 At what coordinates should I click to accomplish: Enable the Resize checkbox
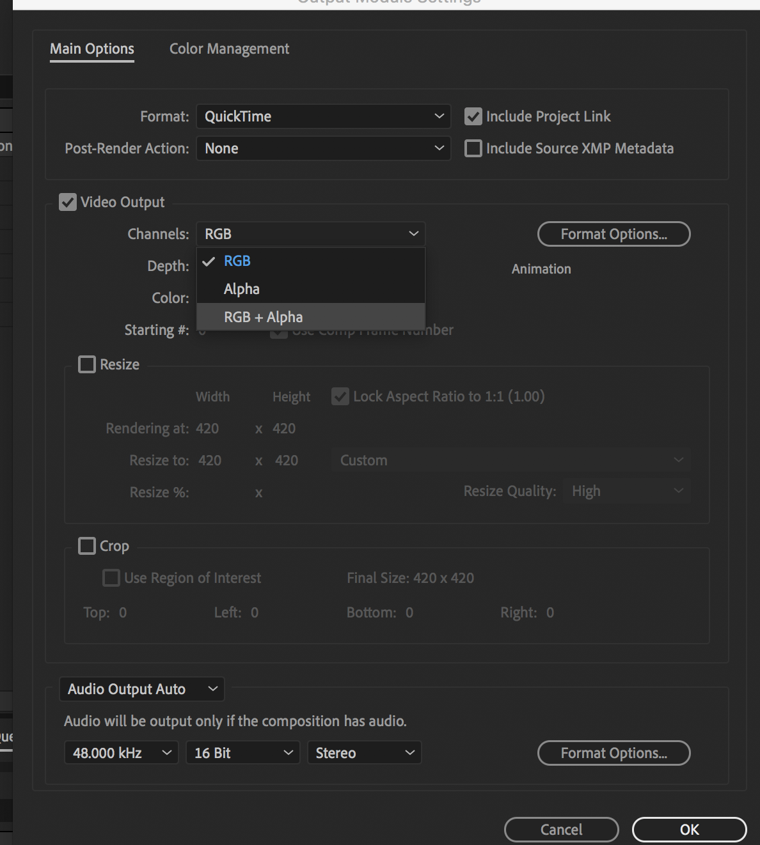tap(87, 364)
